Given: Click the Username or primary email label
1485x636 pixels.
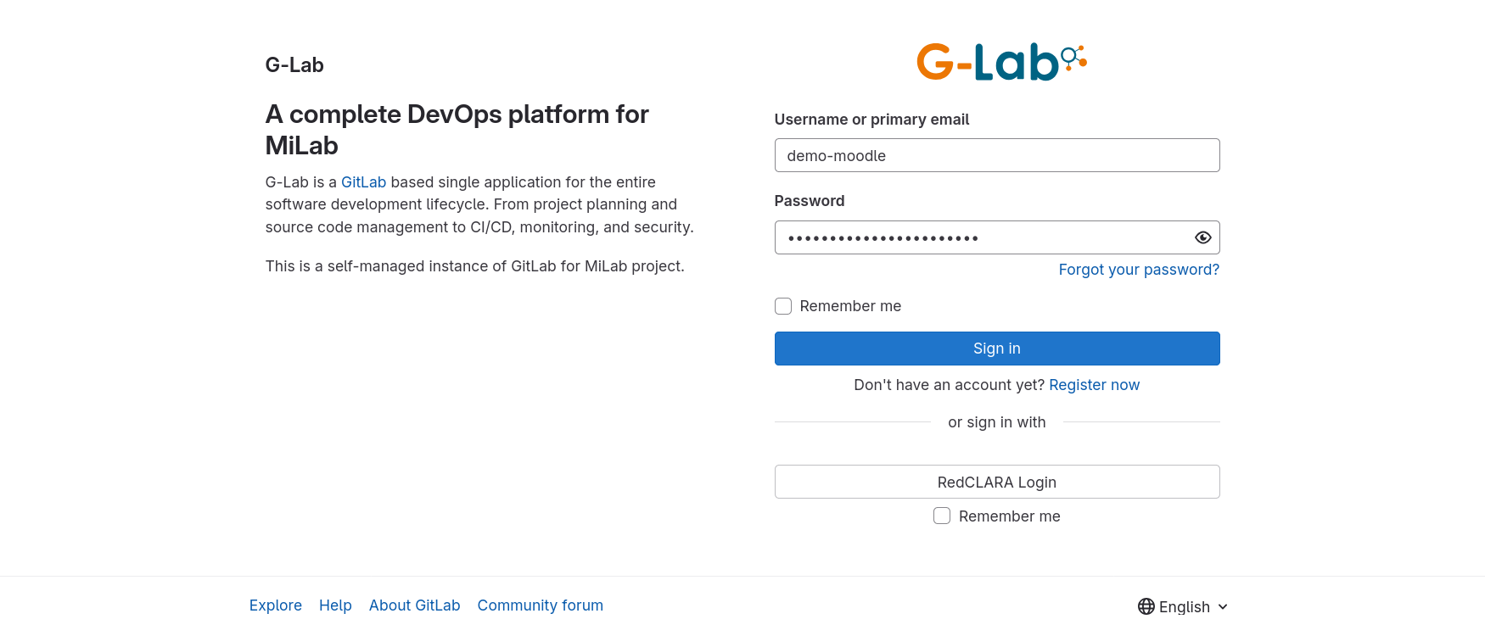Looking at the screenshot, I should tap(871, 120).
